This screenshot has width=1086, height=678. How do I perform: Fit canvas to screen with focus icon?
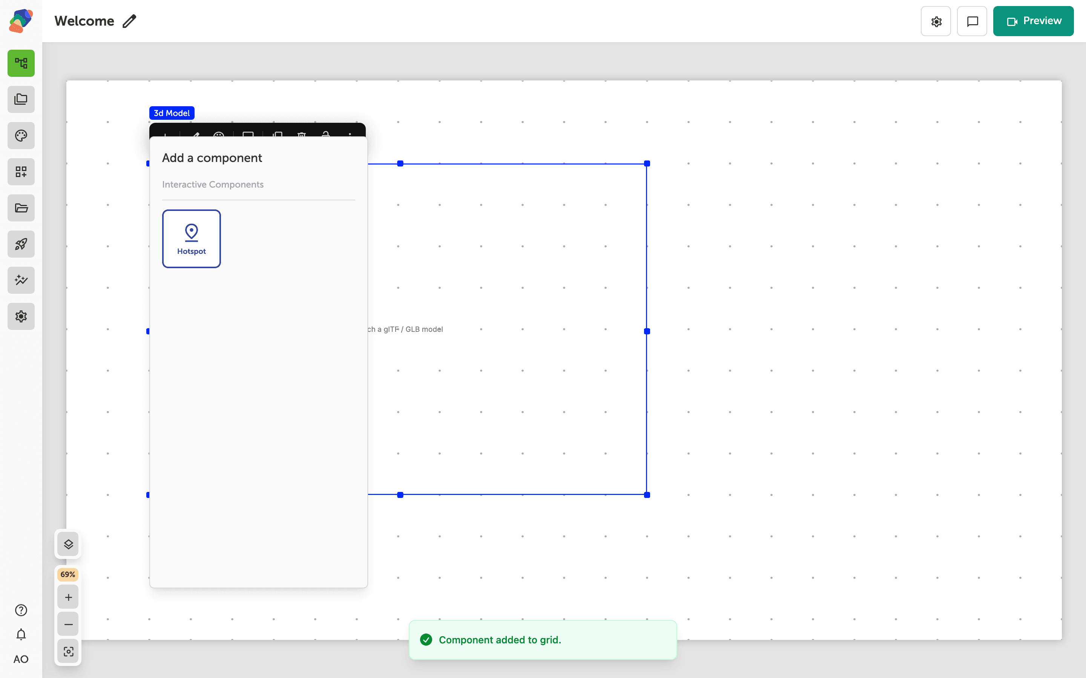tap(68, 652)
